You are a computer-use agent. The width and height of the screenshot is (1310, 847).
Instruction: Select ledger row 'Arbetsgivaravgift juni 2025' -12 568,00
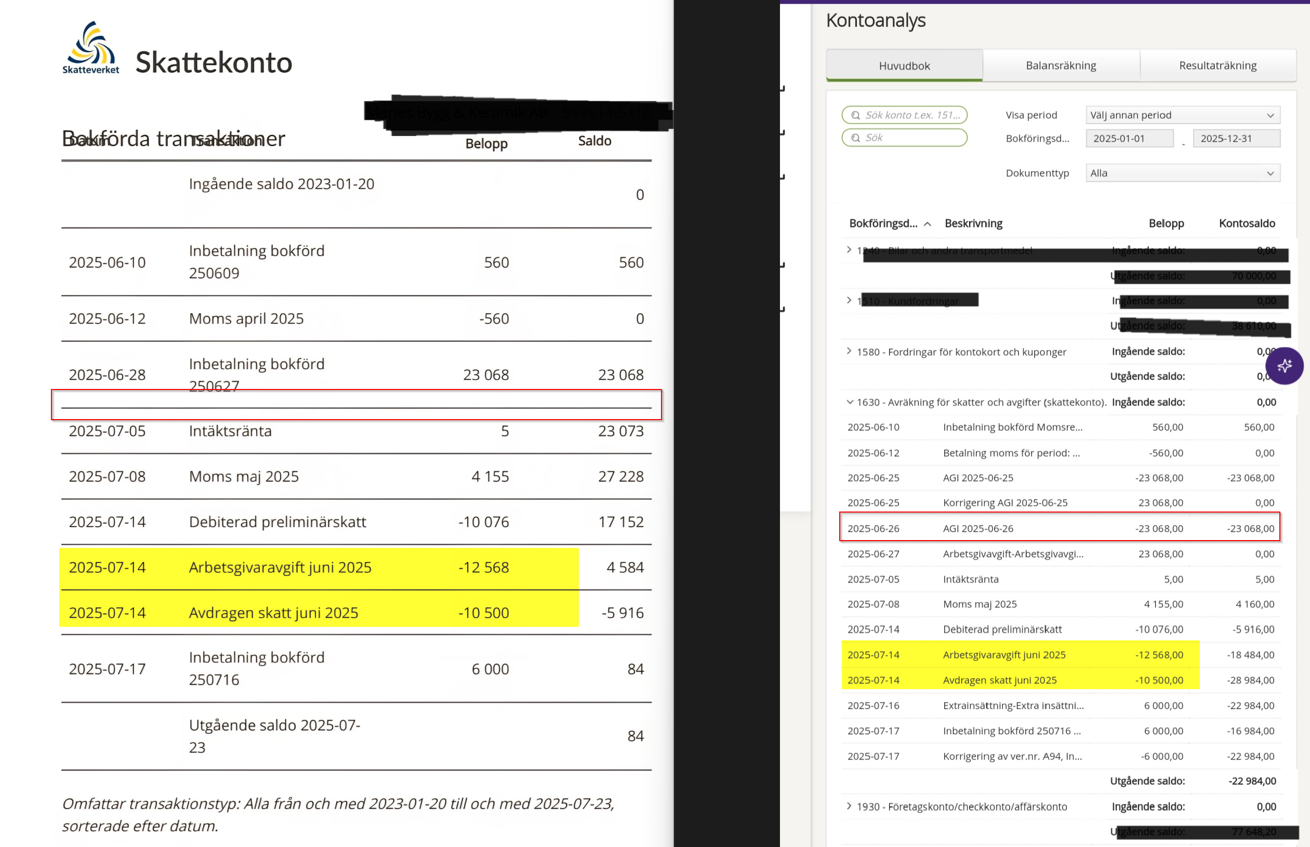click(1060, 654)
